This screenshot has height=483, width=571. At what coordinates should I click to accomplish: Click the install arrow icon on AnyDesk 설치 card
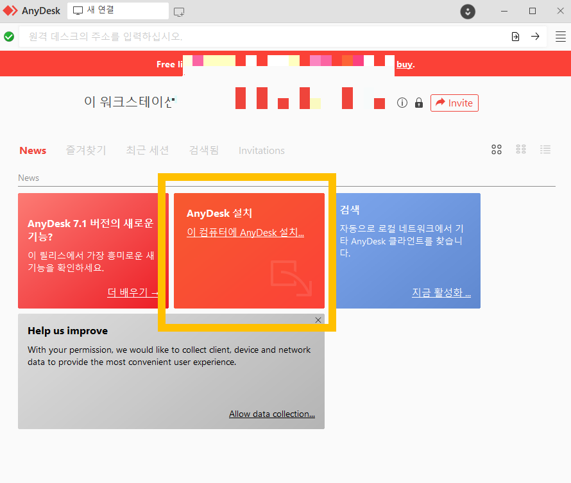pyautogui.click(x=291, y=278)
